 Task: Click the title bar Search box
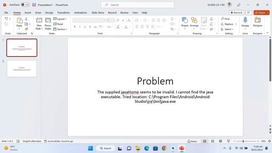click(138, 5)
